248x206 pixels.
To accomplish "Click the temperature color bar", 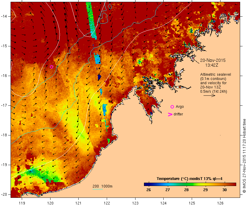I will pos(190,184).
